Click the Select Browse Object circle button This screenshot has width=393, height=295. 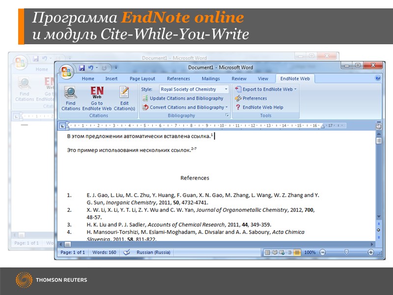tap(379, 230)
